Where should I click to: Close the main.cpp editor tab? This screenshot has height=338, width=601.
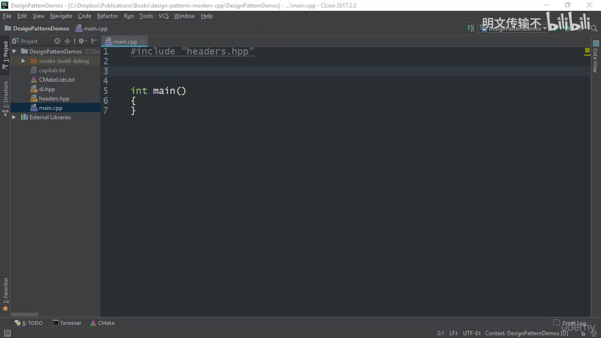click(142, 41)
